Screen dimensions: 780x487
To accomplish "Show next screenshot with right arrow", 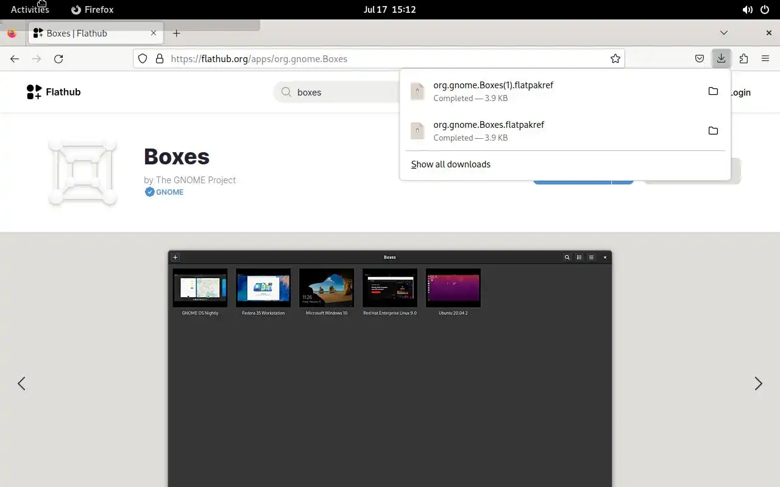I will coord(759,384).
